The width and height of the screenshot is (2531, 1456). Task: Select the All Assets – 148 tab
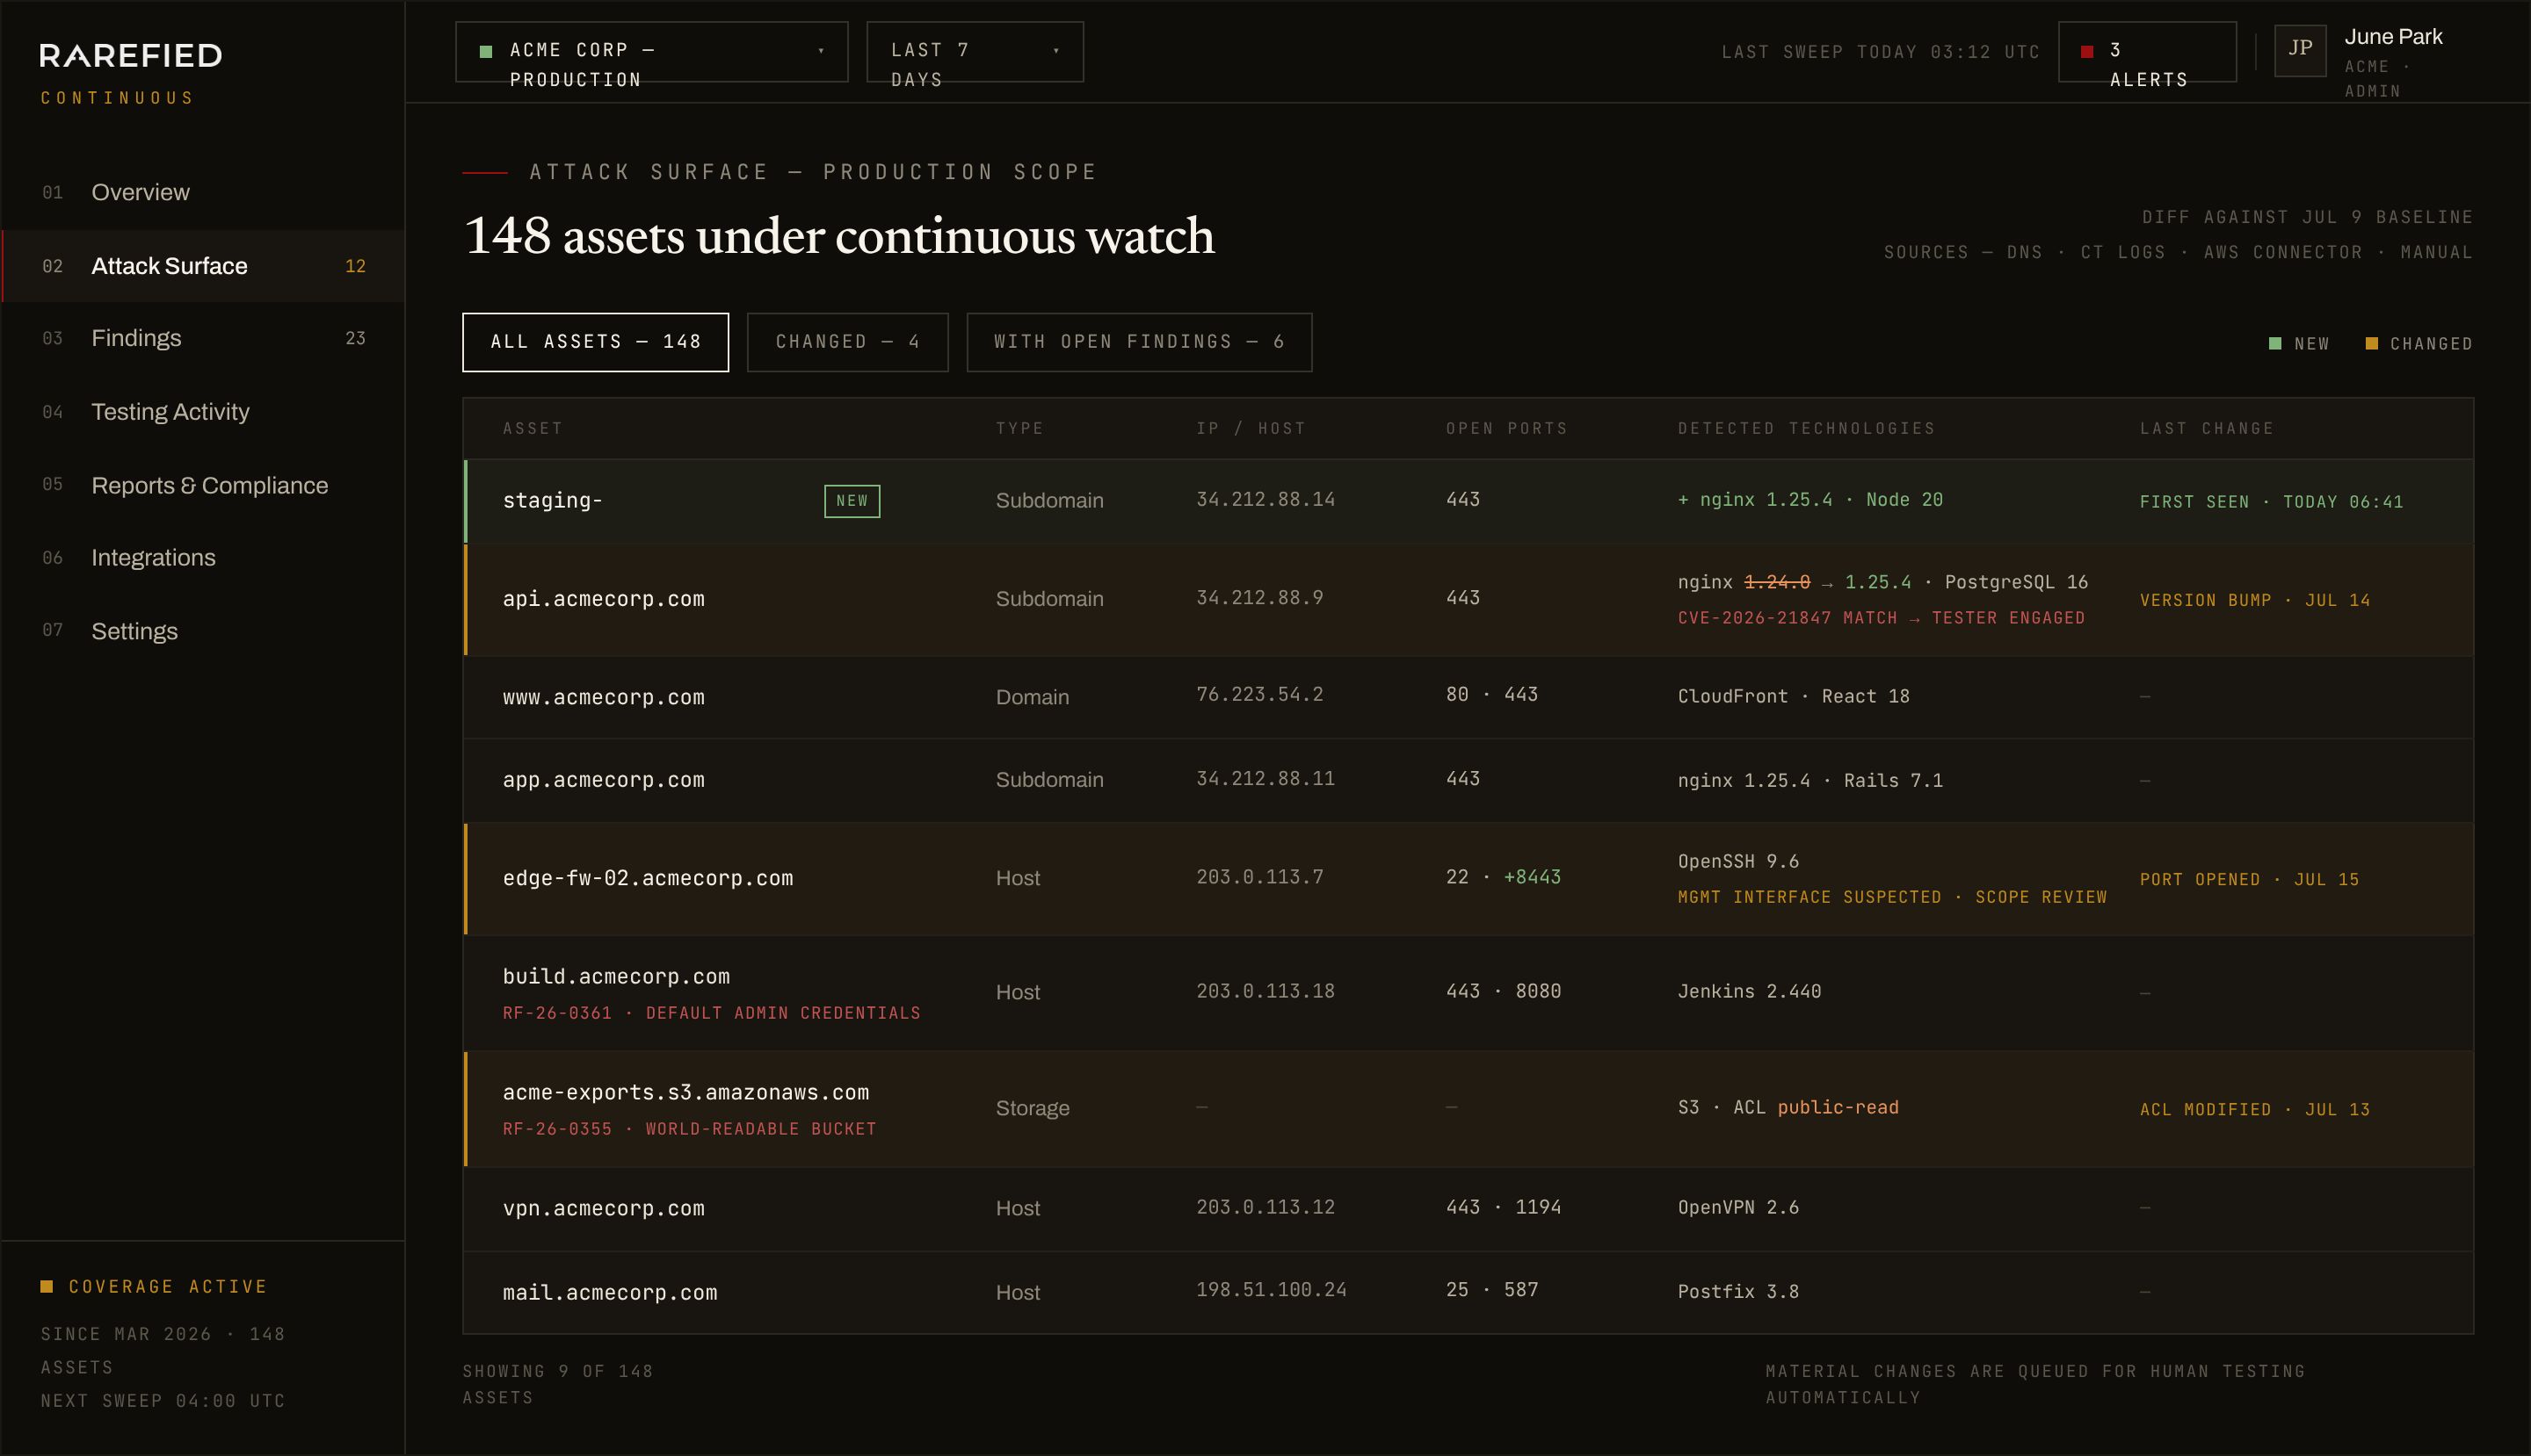click(x=596, y=342)
